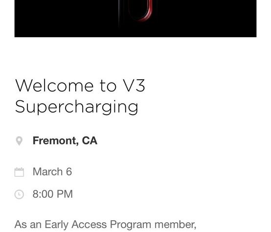Click the clock icon beside 8:00 PM

[x=19, y=194]
